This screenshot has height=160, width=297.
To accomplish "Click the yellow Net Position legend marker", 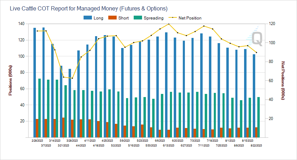I will [173, 18].
